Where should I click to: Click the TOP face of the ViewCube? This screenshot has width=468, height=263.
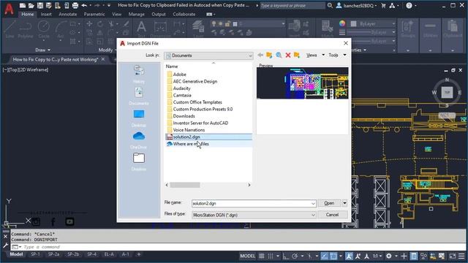coord(447,93)
